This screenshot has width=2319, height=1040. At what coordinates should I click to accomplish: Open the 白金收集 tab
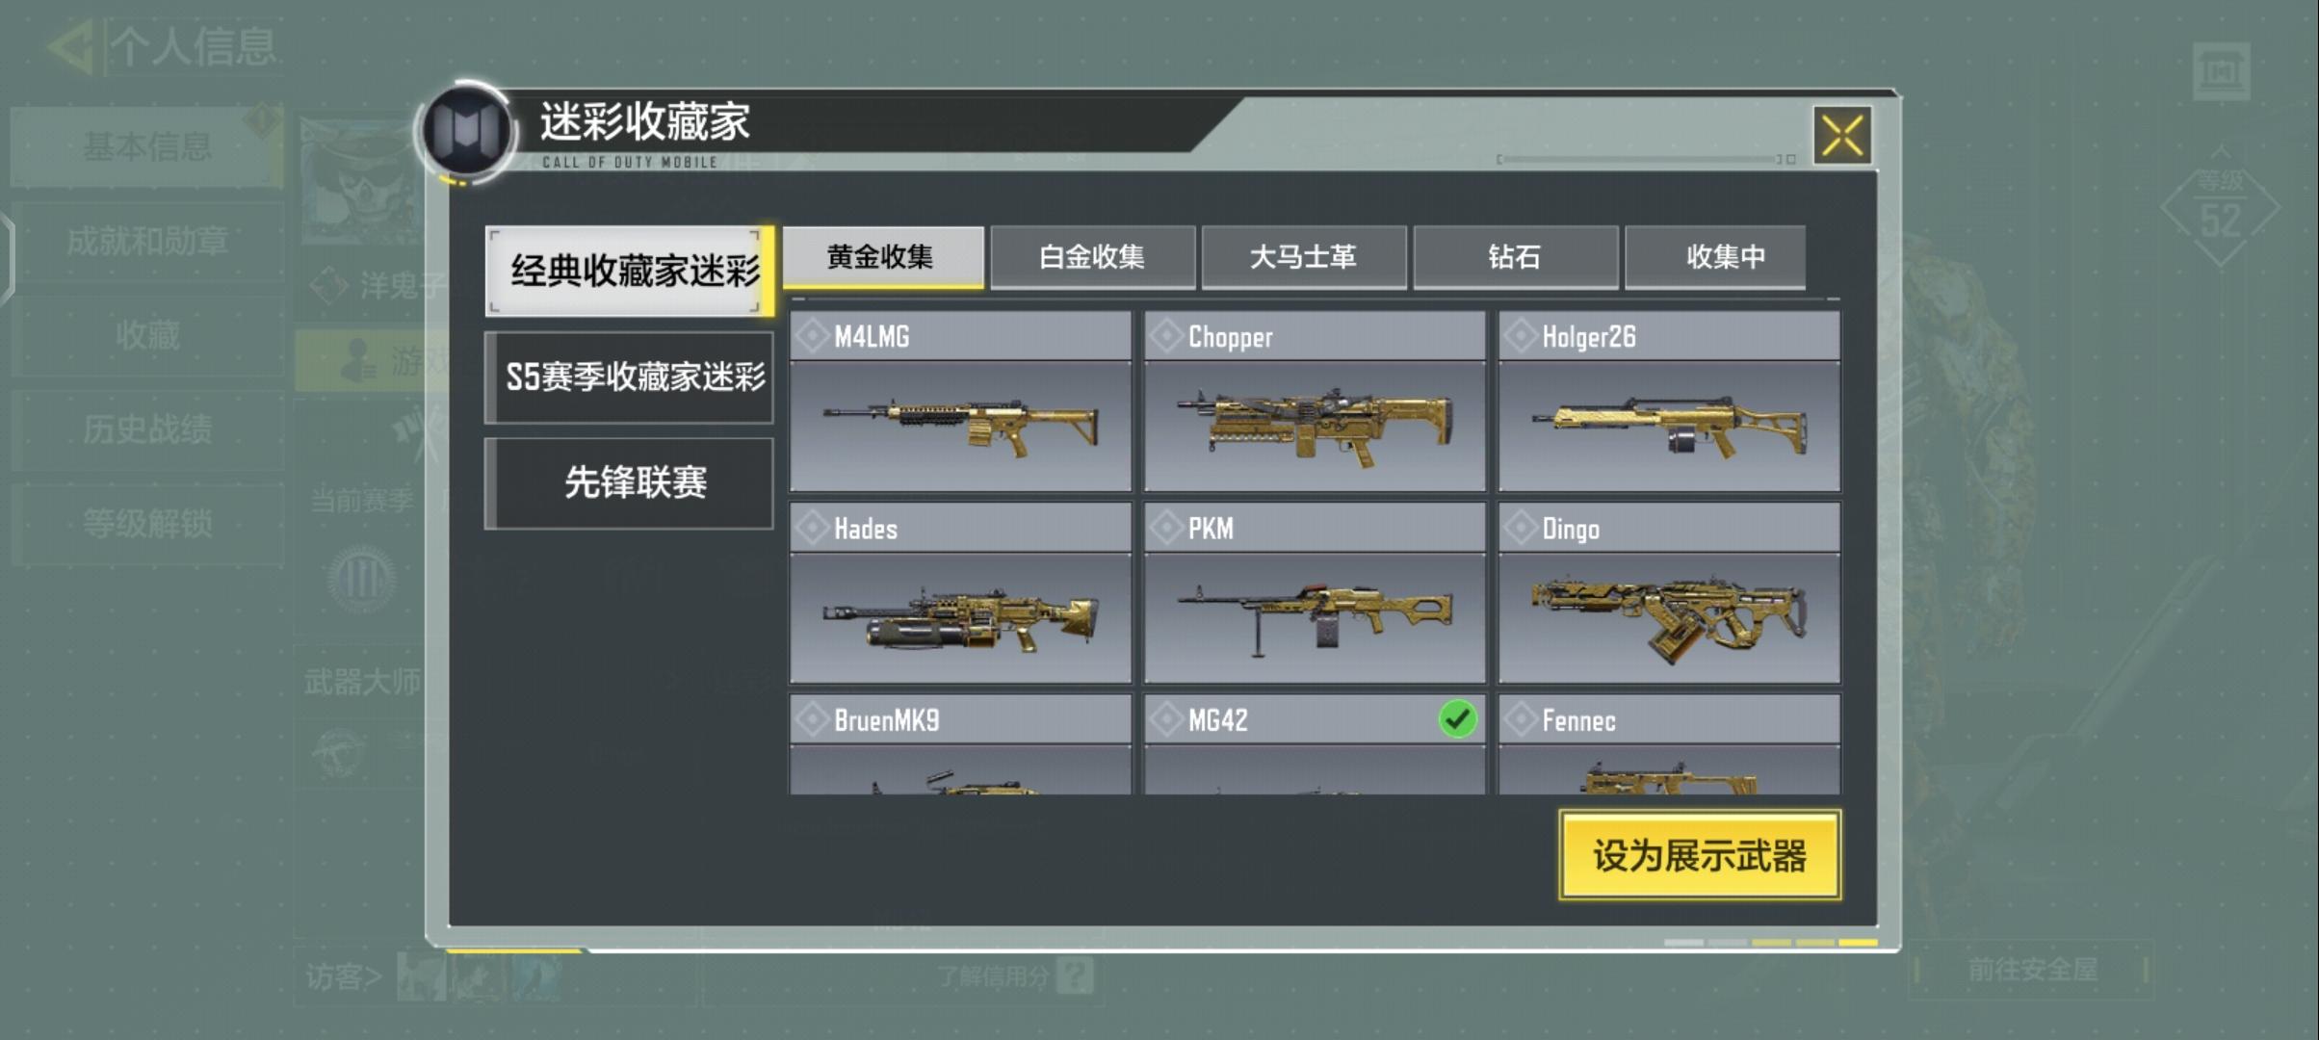click(1092, 257)
